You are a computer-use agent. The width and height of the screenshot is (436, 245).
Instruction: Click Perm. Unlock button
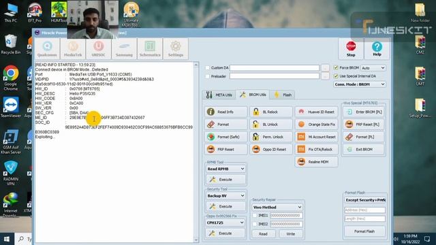pyautogui.click(x=271, y=137)
